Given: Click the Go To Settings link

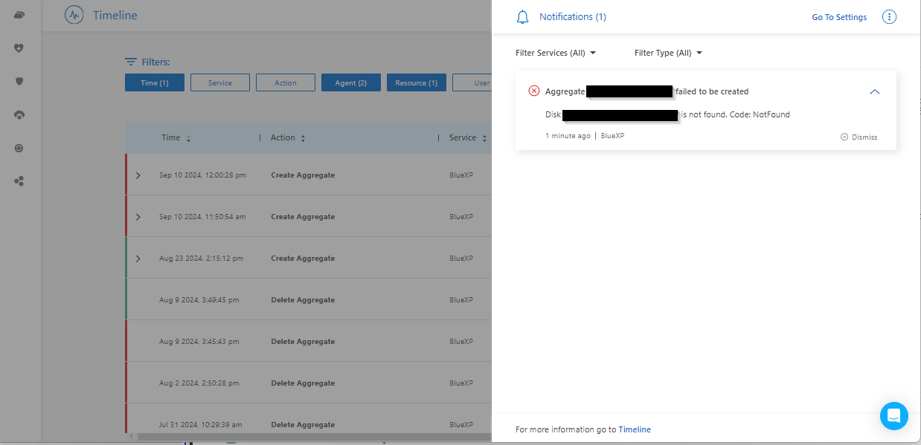Looking at the screenshot, I should point(838,16).
